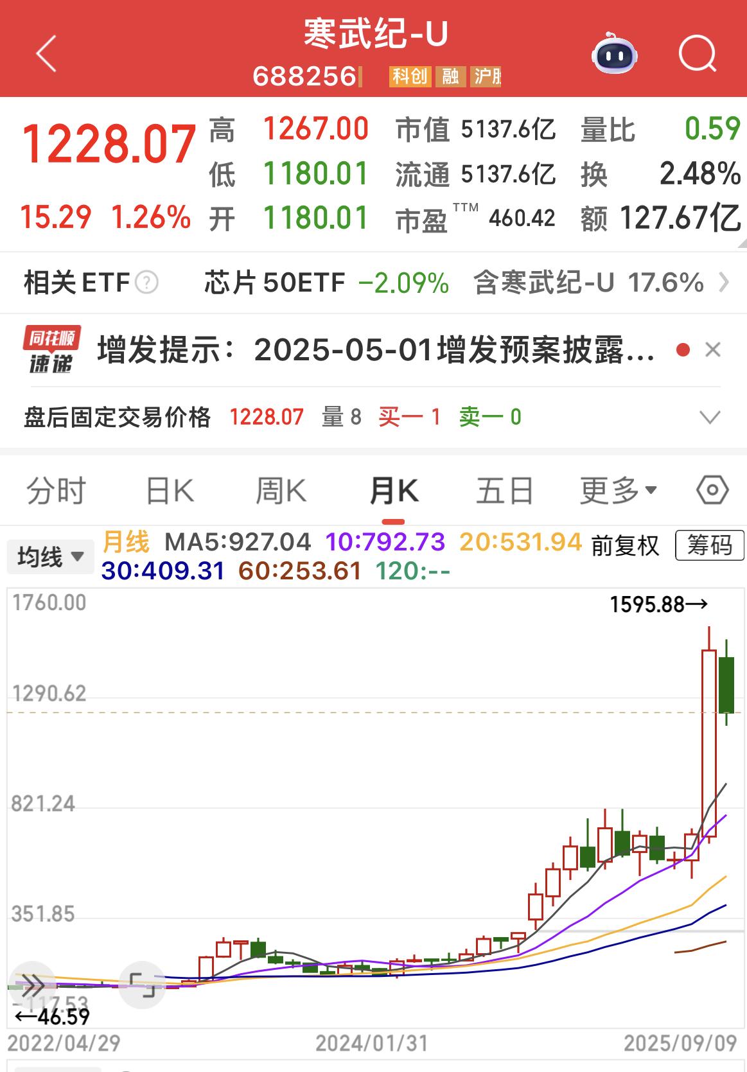This screenshot has height=1072, width=747.
Task: Tap the fullscreen bracket icon on chart
Action: tap(142, 984)
